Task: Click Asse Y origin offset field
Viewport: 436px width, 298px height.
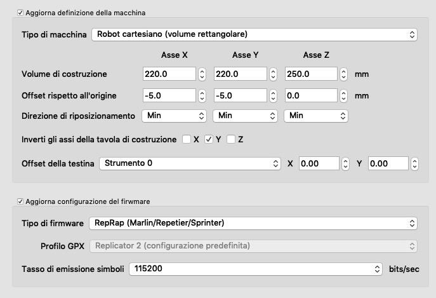Action: point(240,96)
